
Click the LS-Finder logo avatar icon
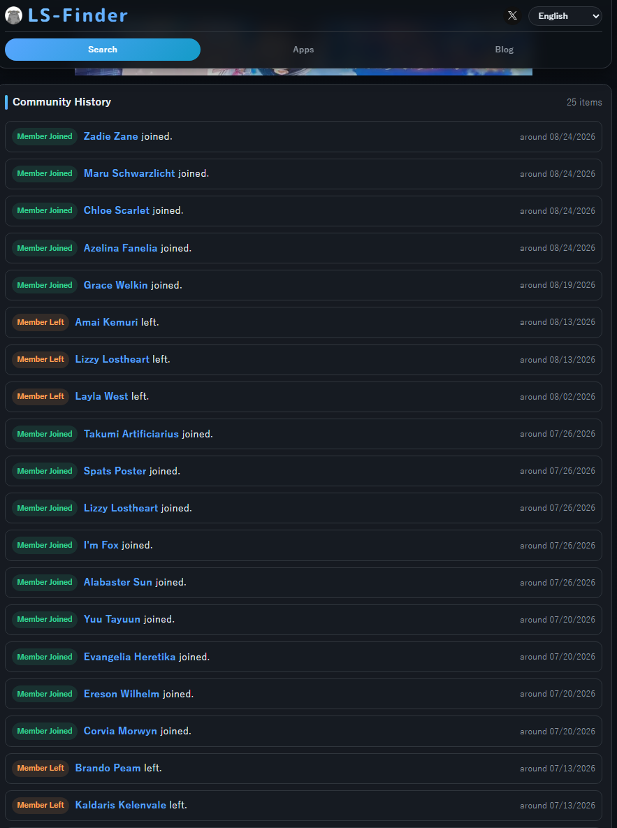pyautogui.click(x=13, y=15)
